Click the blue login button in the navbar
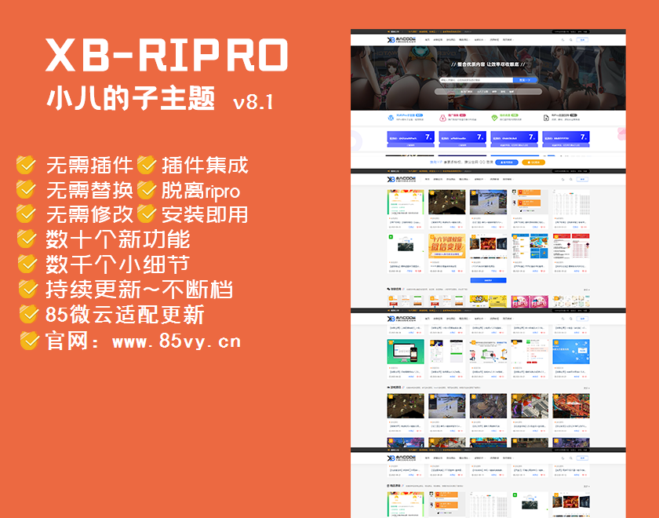Screen dimensions: 659x518 pos(581,39)
